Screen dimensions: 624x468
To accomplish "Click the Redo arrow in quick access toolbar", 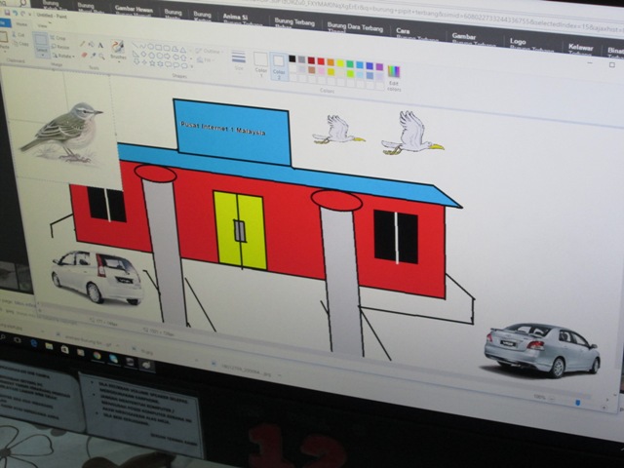I will (22, 14).
